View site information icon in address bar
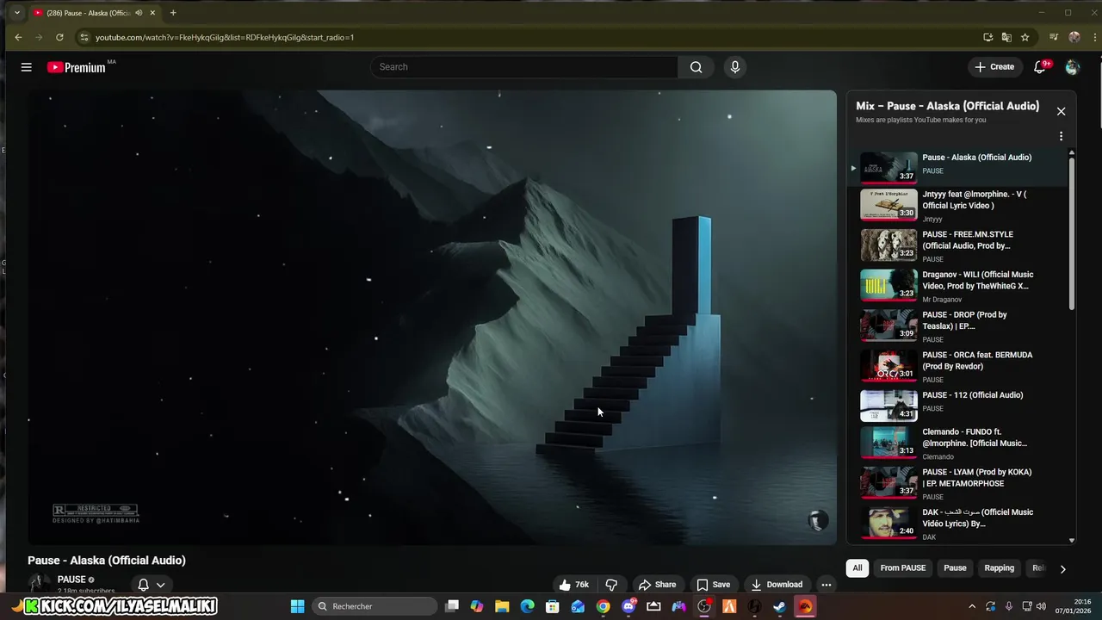Image resolution: width=1102 pixels, height=620 pixels. (84, 37)
